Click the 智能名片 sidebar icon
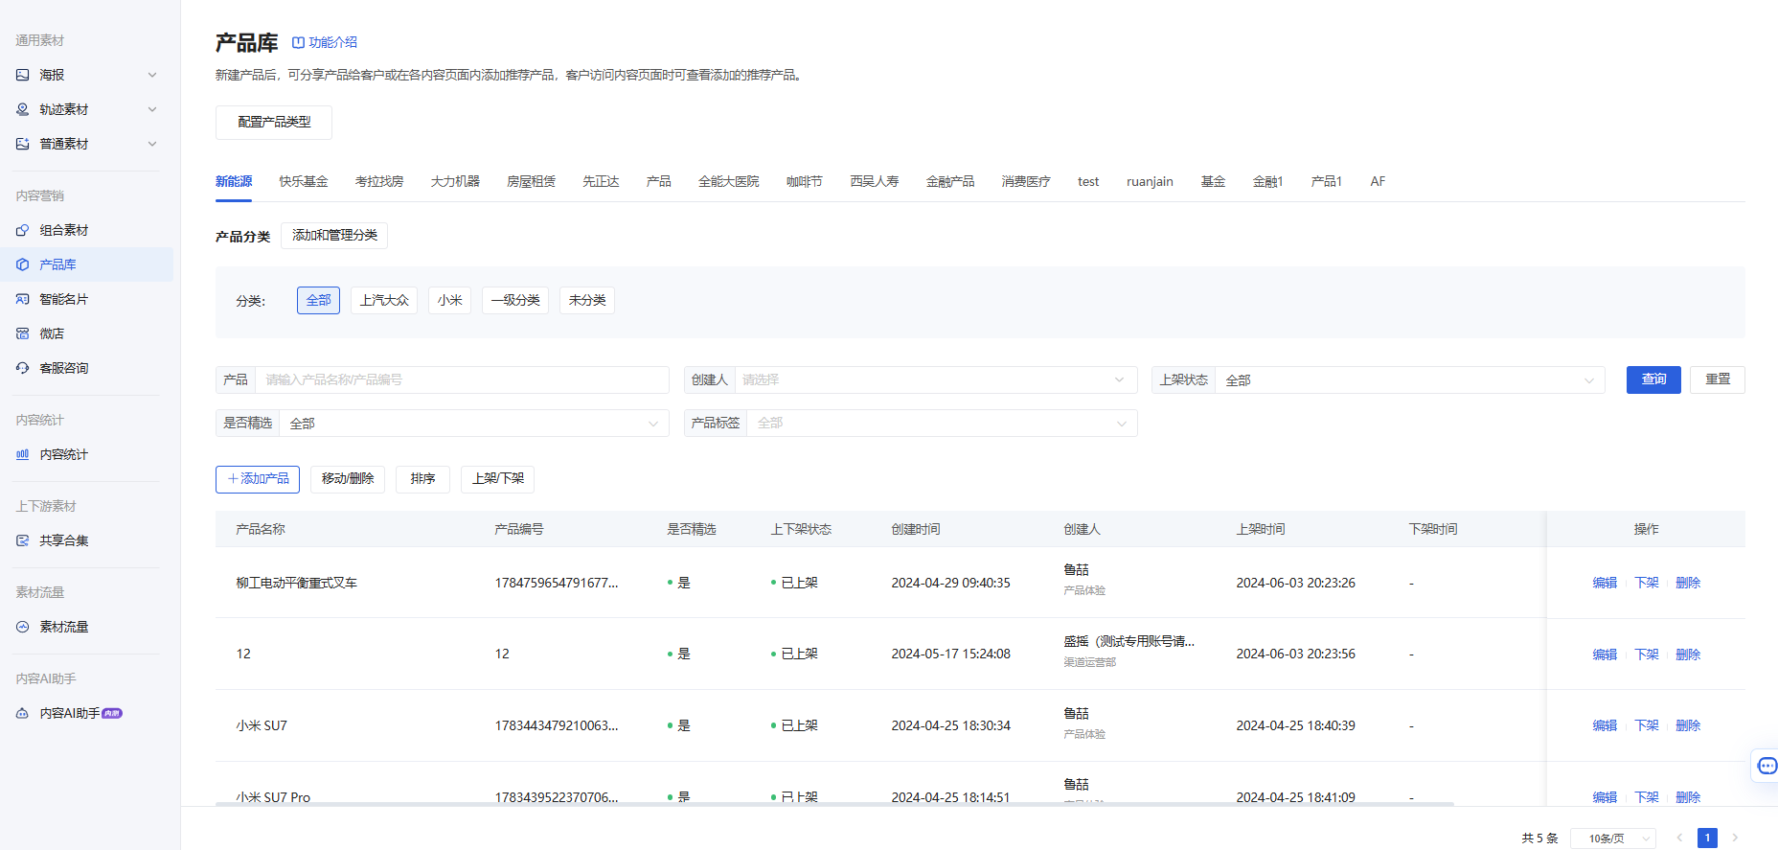 23,299
